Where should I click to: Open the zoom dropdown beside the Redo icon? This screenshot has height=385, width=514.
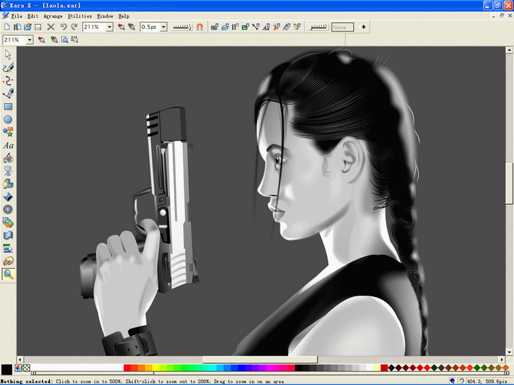[110, 27]
